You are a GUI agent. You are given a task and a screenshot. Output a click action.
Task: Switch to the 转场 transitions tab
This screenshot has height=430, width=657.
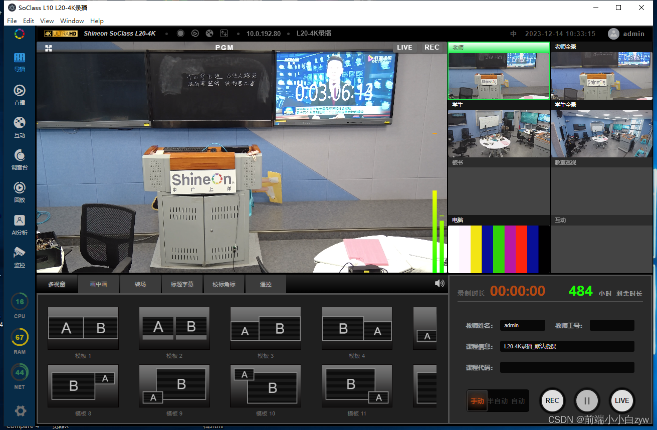click(x=140, y=284)
